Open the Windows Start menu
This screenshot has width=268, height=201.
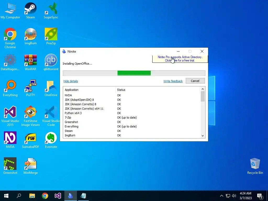[6, 196]
